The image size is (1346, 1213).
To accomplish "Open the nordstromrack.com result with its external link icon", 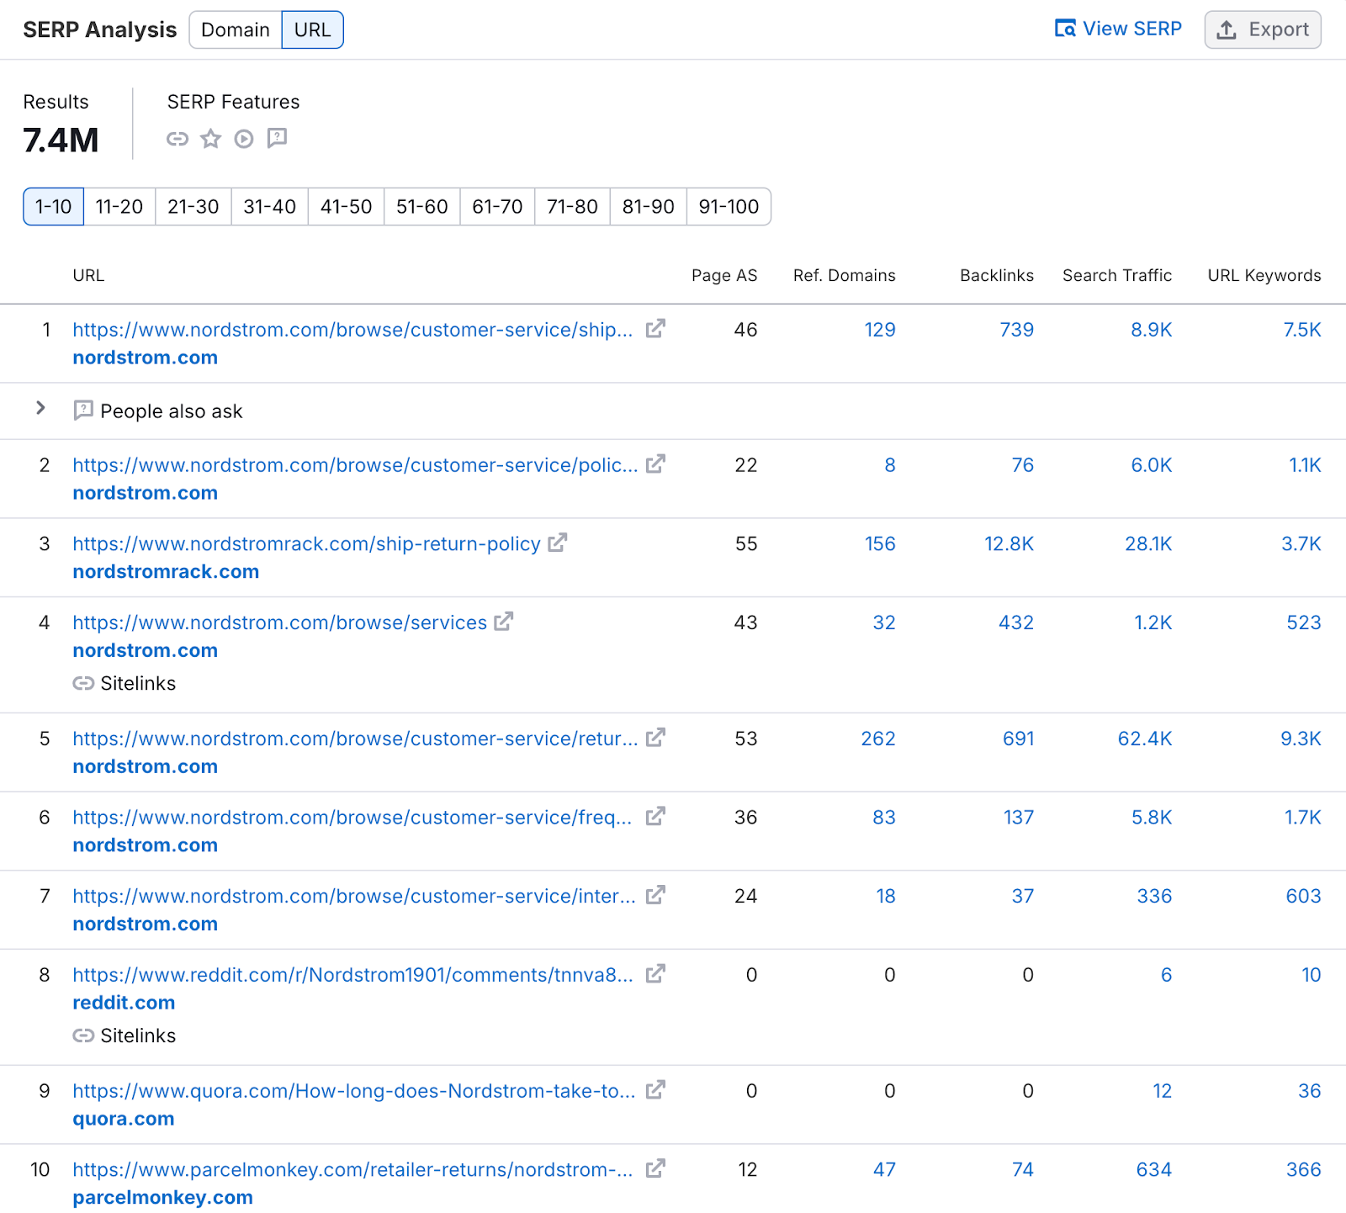I will tap(556, 543).
